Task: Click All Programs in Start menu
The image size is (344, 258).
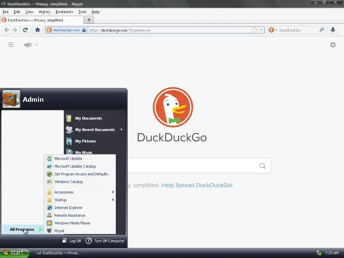Action: tap(23, 229)
